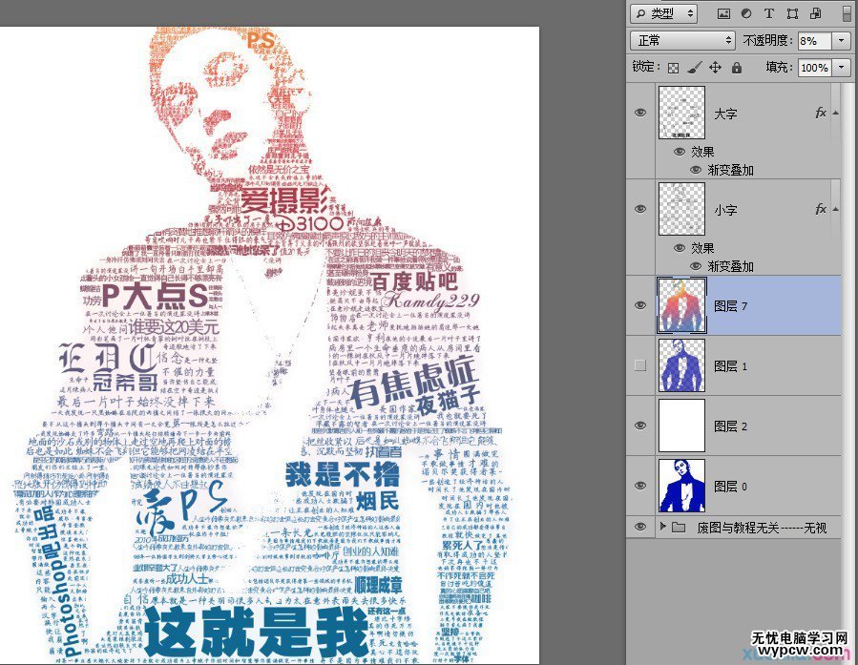Click 渐变叠加 effect under 大字
The image size is (858, 665).
[x=730, y=170]
